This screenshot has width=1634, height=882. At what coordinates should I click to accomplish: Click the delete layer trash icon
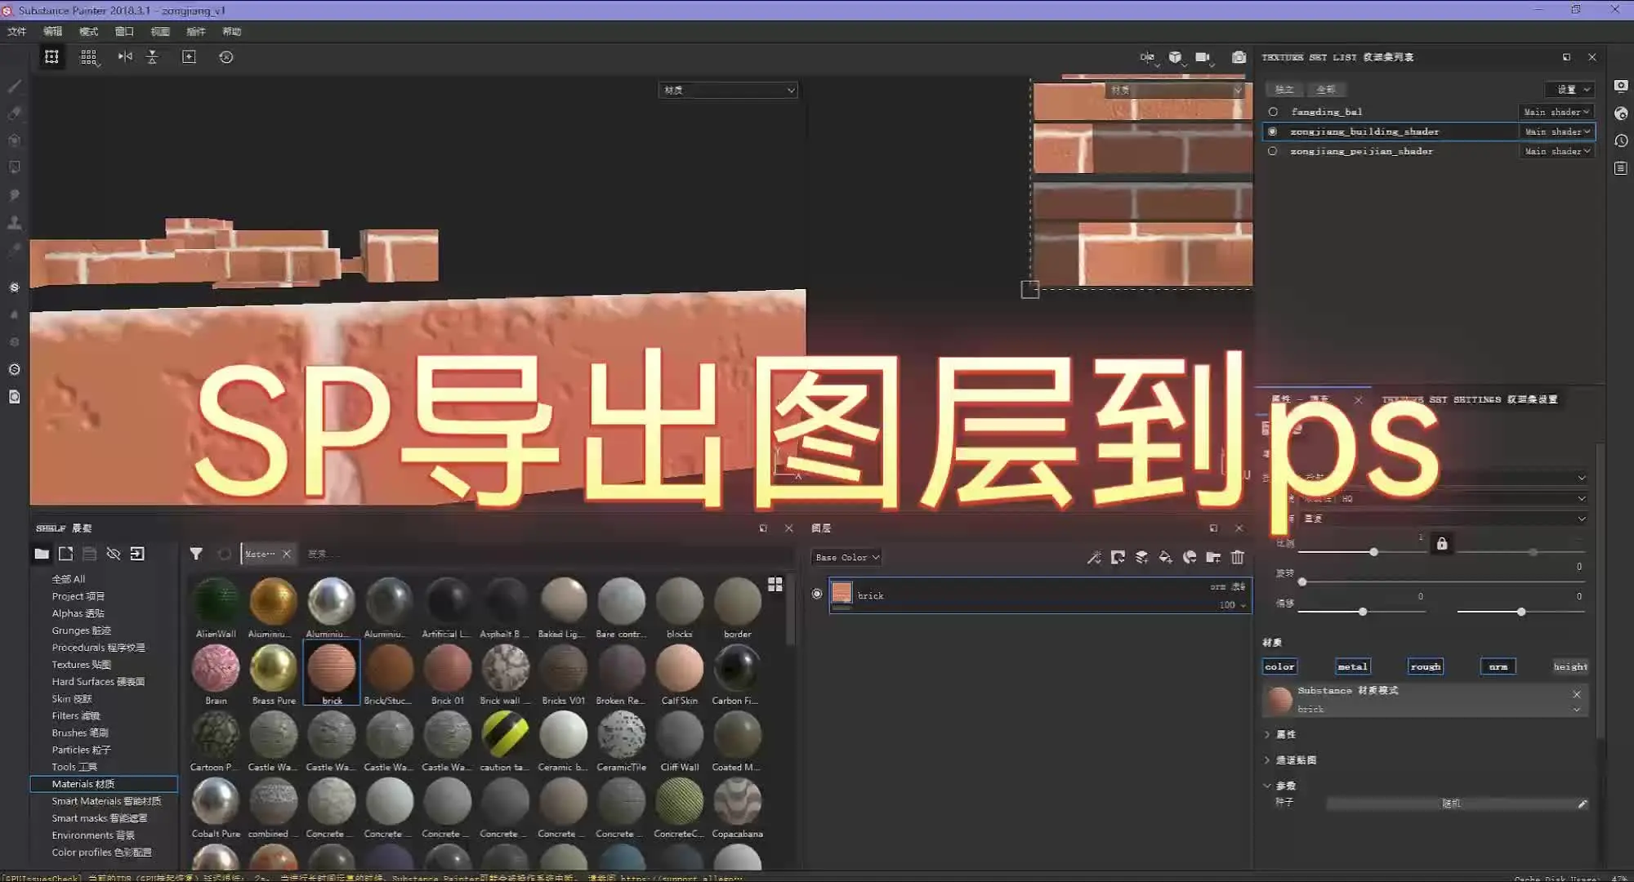pyautogui.click(x=1237, y=558)
